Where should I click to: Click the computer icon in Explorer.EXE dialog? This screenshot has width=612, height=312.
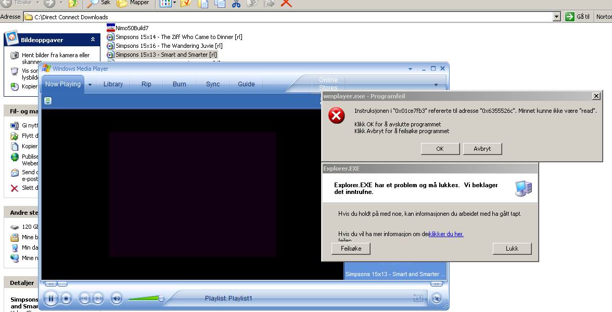click(524, 188)
